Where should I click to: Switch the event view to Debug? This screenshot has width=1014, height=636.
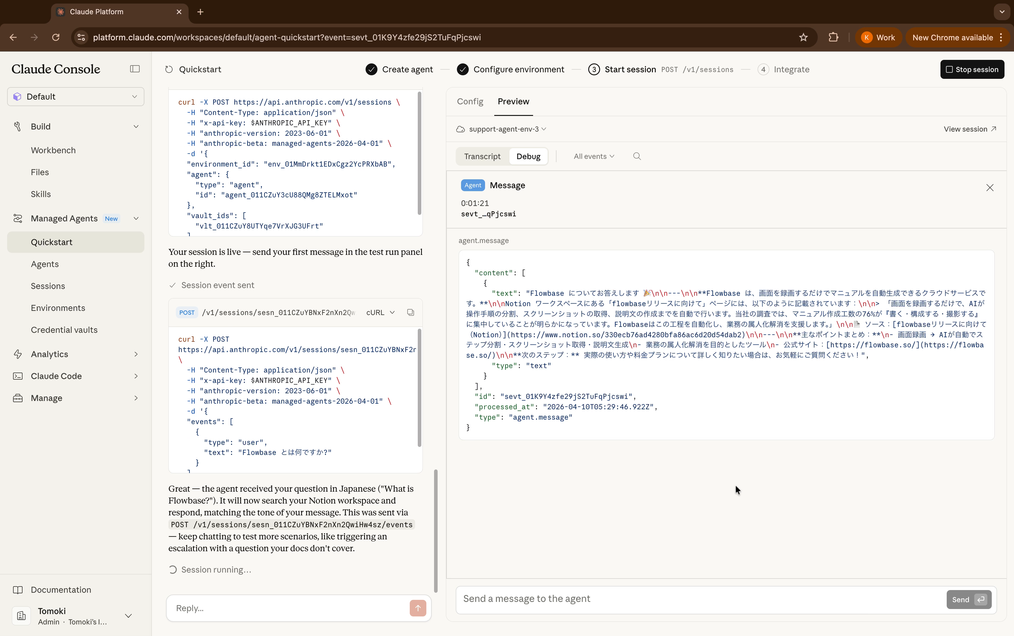(528, 156)
